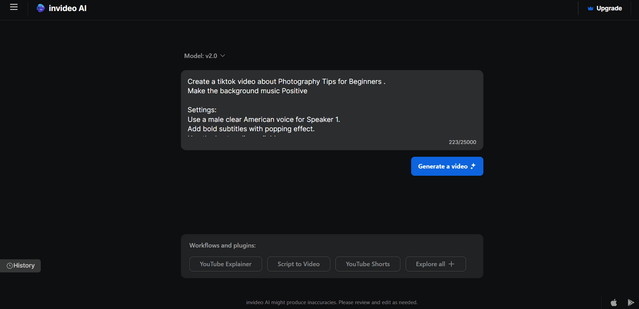Open the hamburger navigation menu

(x=13, y=7)
